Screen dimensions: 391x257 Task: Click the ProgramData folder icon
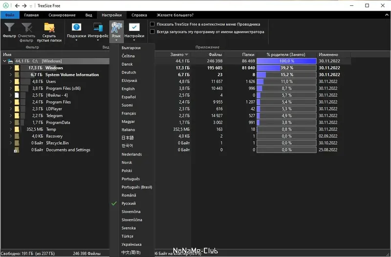click(17, 123)
